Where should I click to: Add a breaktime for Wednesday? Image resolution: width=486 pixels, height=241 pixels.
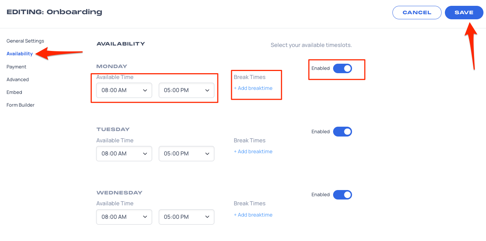(253, 215)
